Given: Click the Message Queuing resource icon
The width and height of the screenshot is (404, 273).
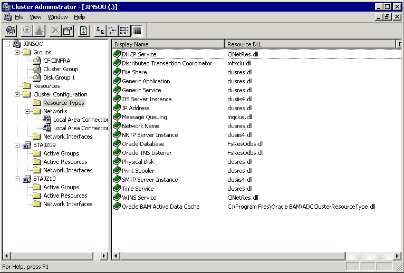Looking at the screenshot, I should pos(117,117).
